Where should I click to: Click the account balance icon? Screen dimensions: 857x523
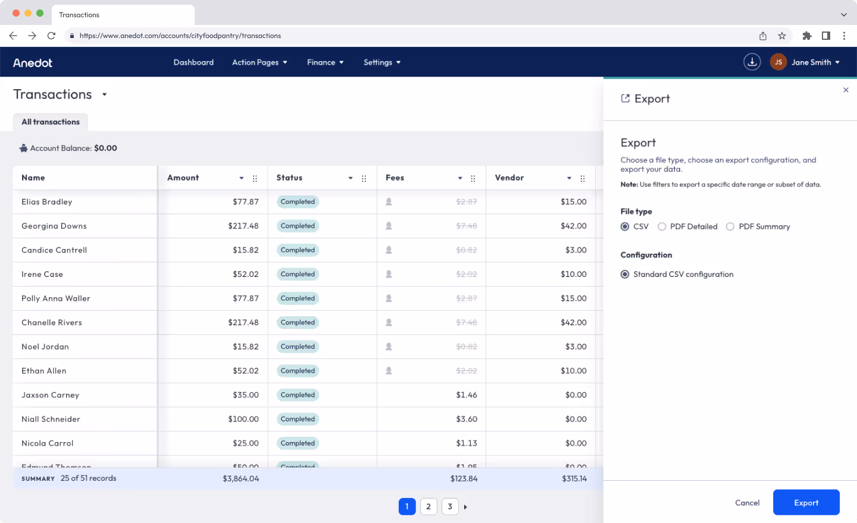[x=22, y=148]
